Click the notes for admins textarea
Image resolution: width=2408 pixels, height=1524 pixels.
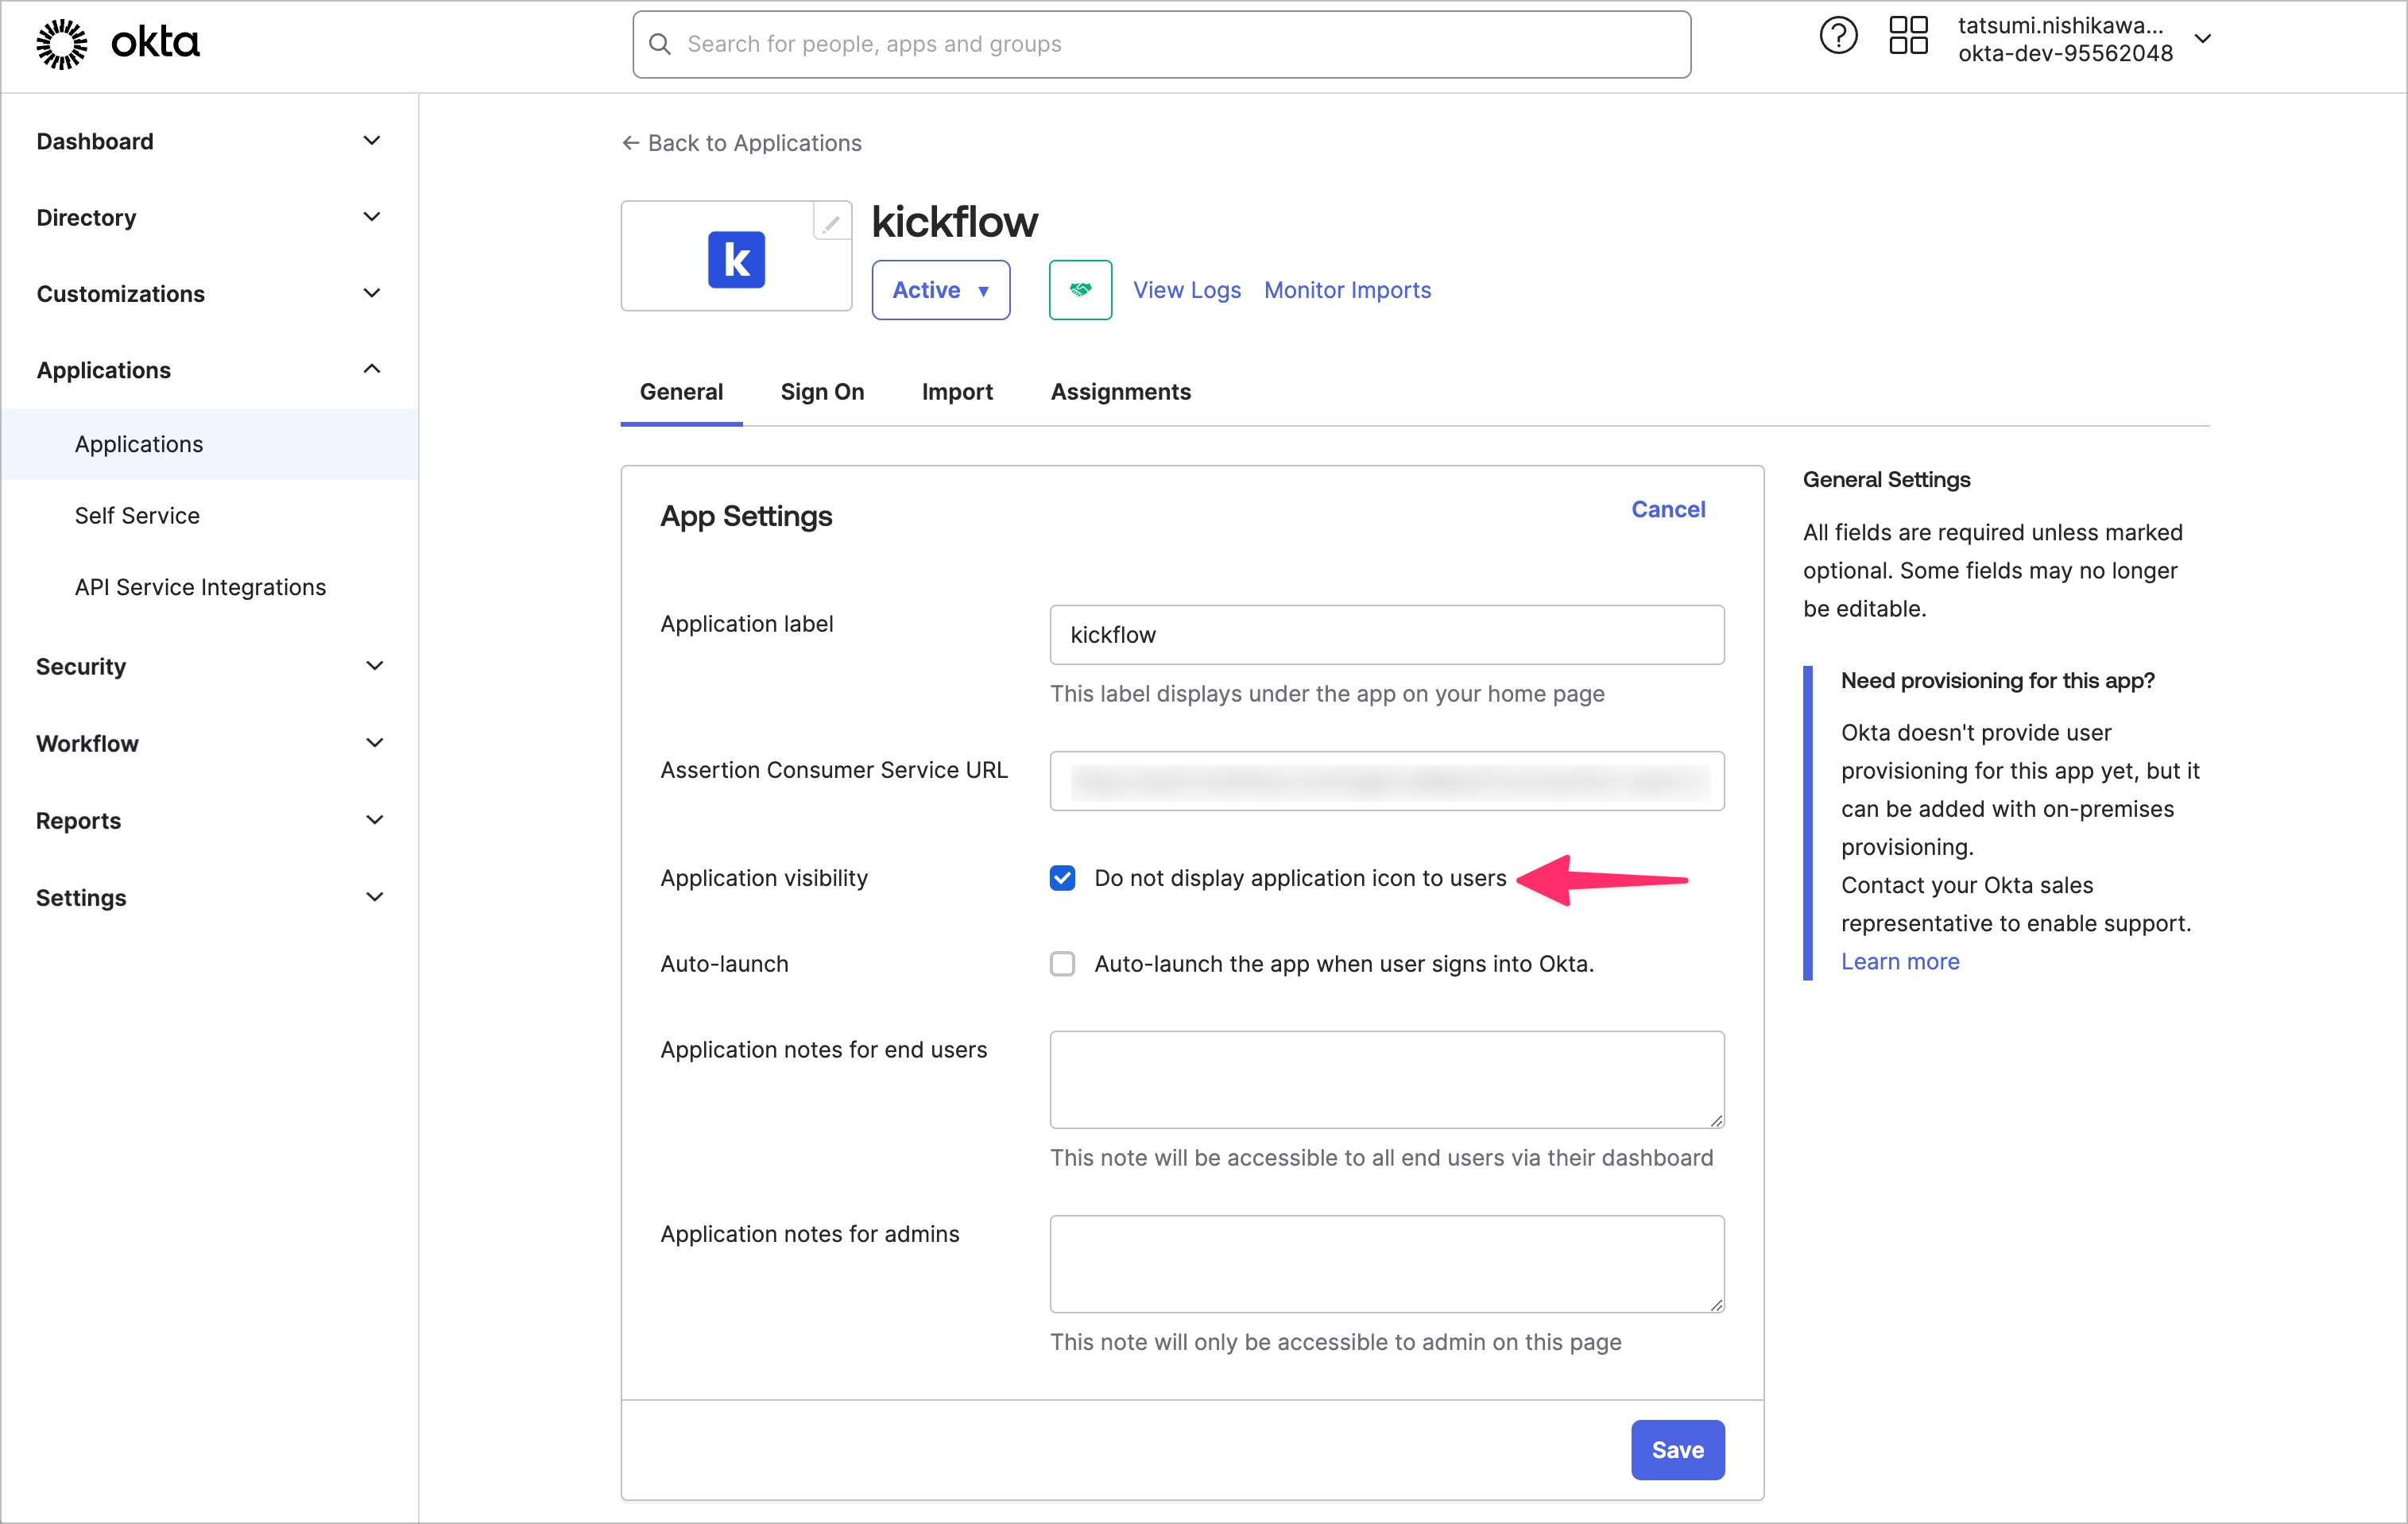click(1386, 1264)
